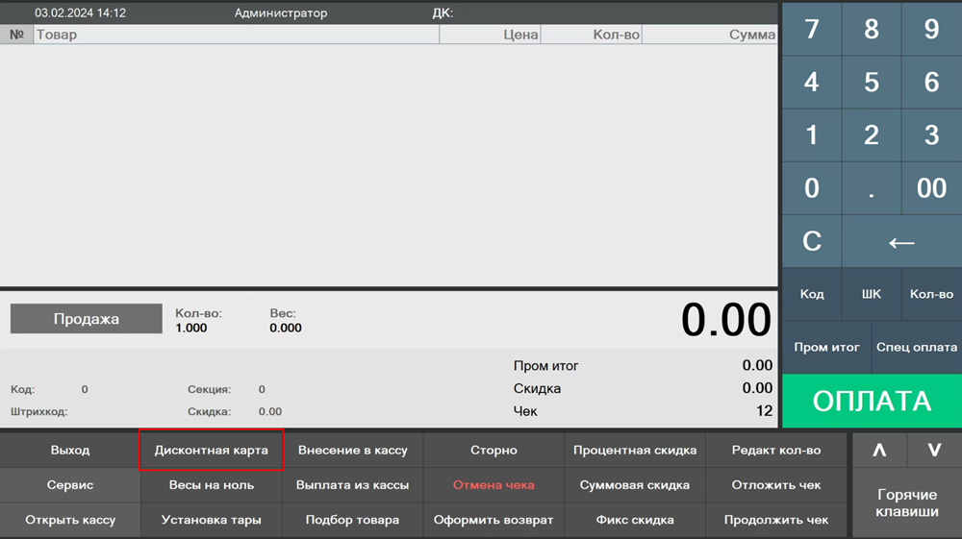Click the green ОПЛАТА payment button
Viewport: 962px width, 539px height.
click(x=872, y=401)
